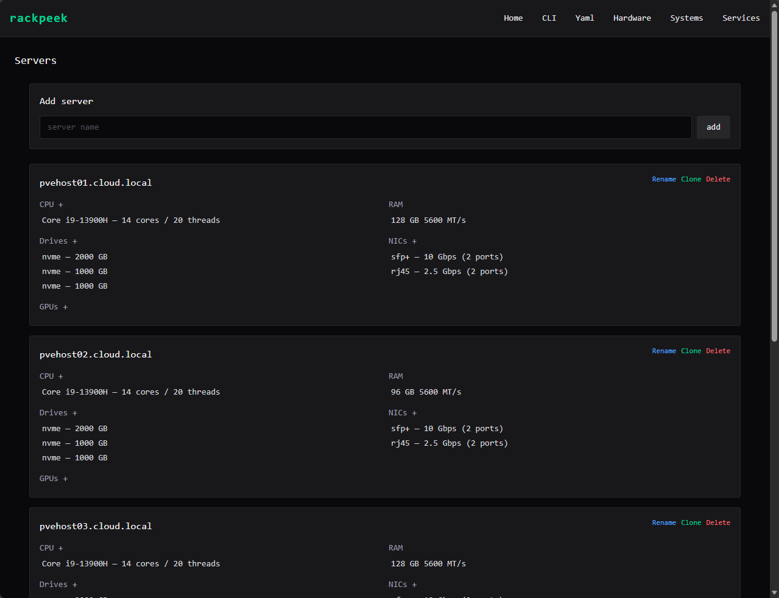Click GPUs plus icon on pvehost02

point(65,479)
